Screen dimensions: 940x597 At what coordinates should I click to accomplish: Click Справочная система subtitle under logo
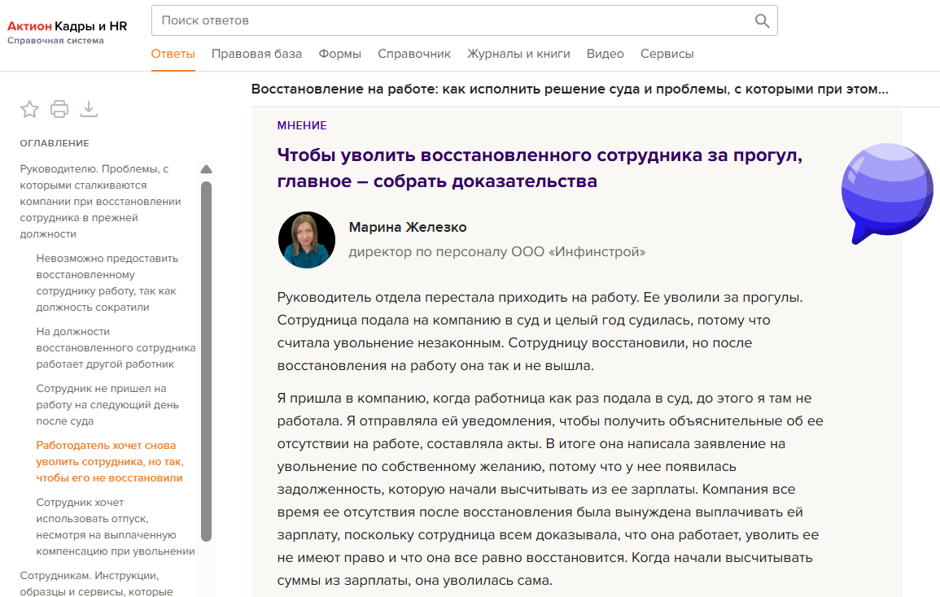[55, 41]
